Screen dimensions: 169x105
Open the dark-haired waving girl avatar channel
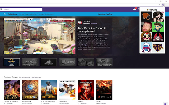(158, 17)
